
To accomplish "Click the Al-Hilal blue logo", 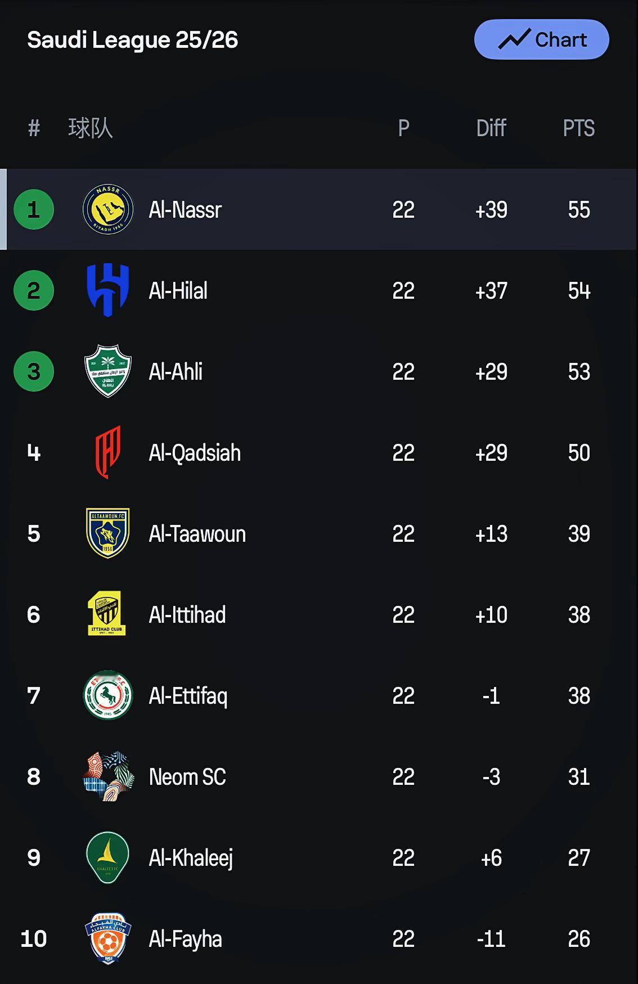I will [108, 290].
